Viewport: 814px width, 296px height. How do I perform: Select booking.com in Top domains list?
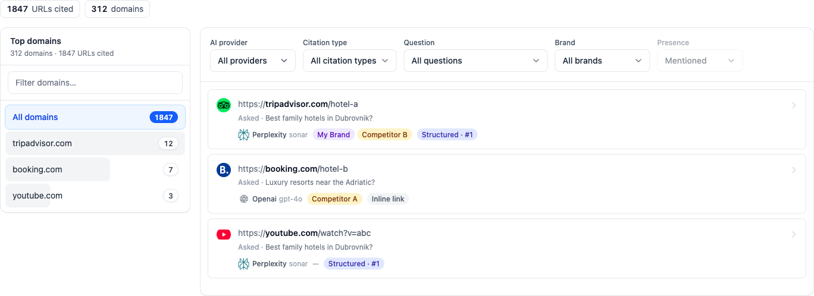coord(95,169)
